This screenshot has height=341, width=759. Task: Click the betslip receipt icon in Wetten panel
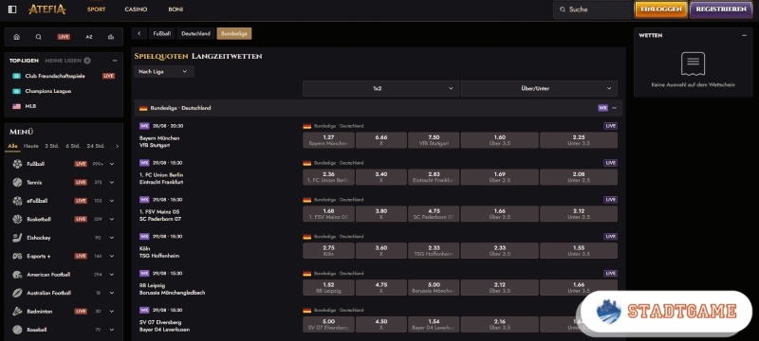[x=693, y=63]
